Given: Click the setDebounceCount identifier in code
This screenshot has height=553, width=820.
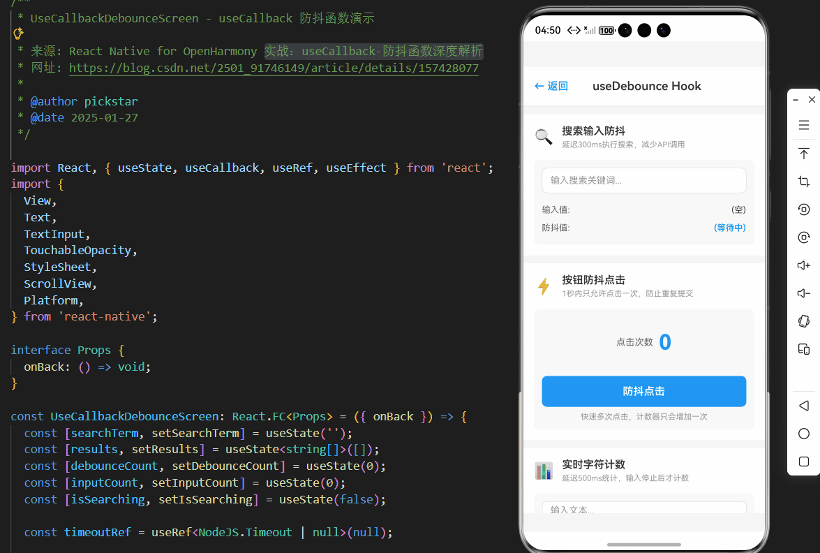Looking at the screenshot, I should pos(226,466).
